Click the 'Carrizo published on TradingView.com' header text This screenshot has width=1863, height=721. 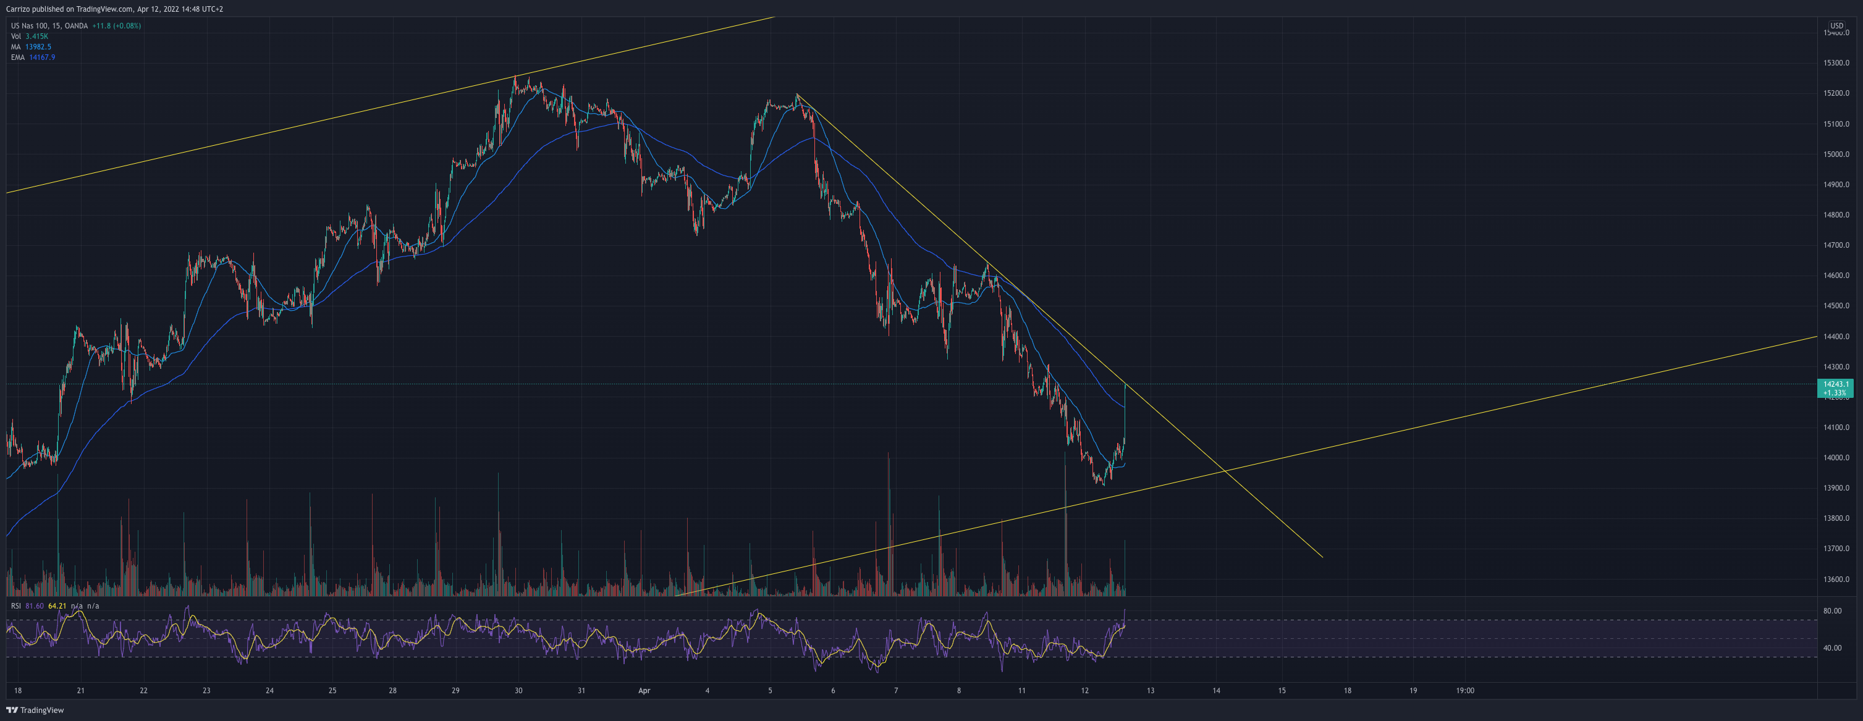point(69,9)
